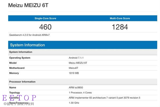
Task: Click the ARM sc9850 processor name value
Action: coord(76,87)
